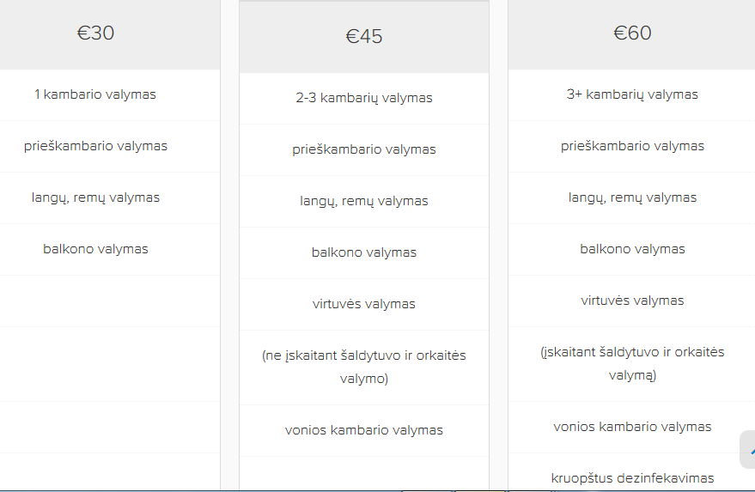Click "virtuvės valymas" in the €60 plan
The image size is (755, 492).
point(632,301)
